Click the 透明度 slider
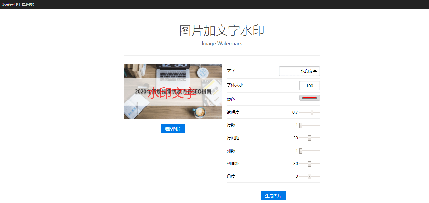 tap(310, 112)
